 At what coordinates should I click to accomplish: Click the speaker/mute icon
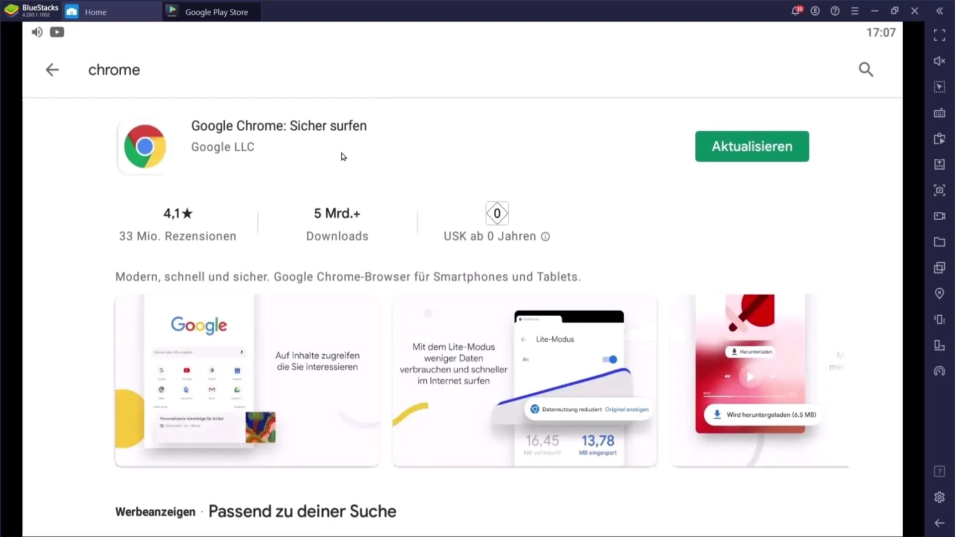tap(37, 31)
